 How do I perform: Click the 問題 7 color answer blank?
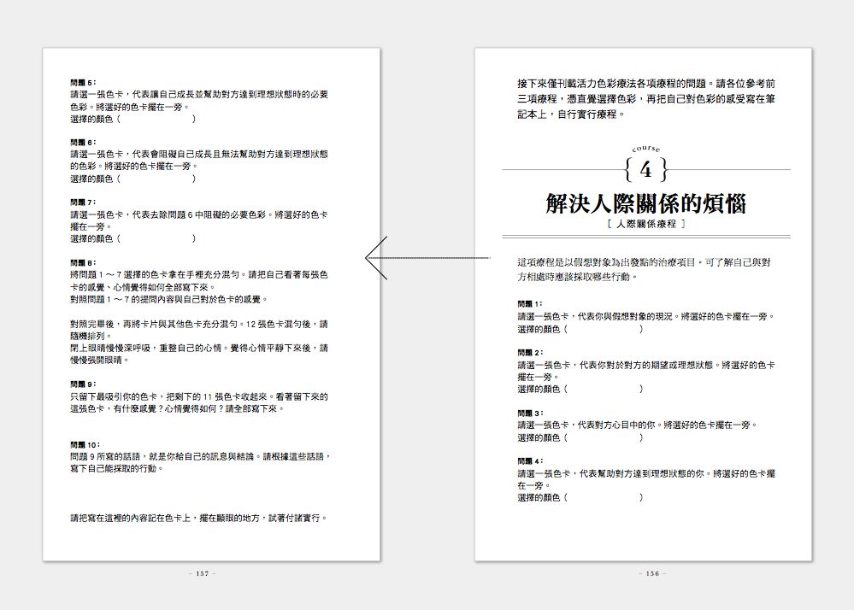point(156,239)
